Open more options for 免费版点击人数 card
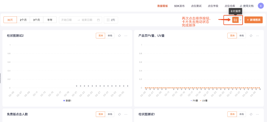The width and height of the screenshot is (267, 122). [x=126, y=114]
